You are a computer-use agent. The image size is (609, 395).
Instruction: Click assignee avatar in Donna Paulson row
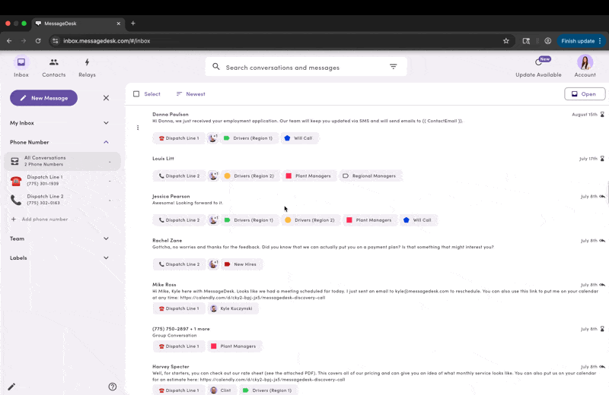pyautogui.click(x=213, y=138)
